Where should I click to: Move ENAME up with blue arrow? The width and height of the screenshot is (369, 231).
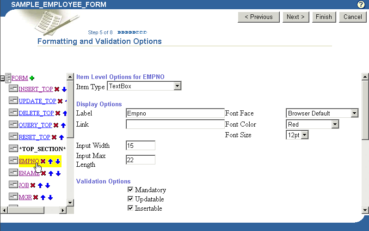pos(51,173)
